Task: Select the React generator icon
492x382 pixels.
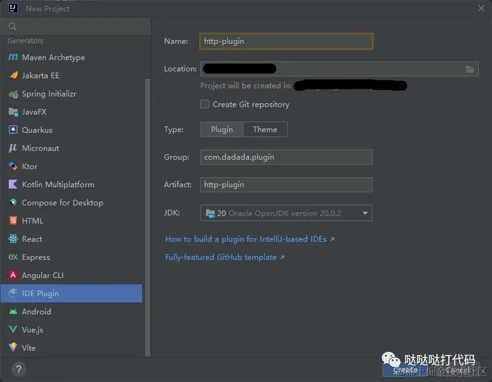Action: point(13,239)
